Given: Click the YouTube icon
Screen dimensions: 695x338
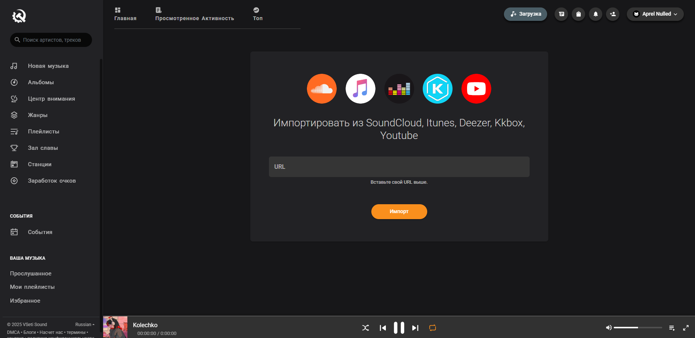Looking at the screenshot, I should 476,89.
